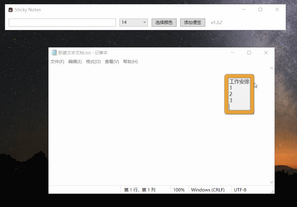Screen dimensions: 297x207
Task: Click the Sticky Notes text input field
Action: point(62,22)
